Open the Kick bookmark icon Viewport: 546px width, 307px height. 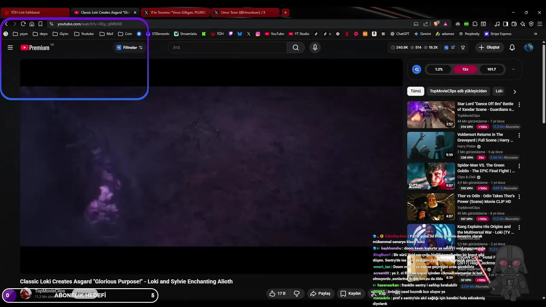pyautogui.click(x=204, y=34)
